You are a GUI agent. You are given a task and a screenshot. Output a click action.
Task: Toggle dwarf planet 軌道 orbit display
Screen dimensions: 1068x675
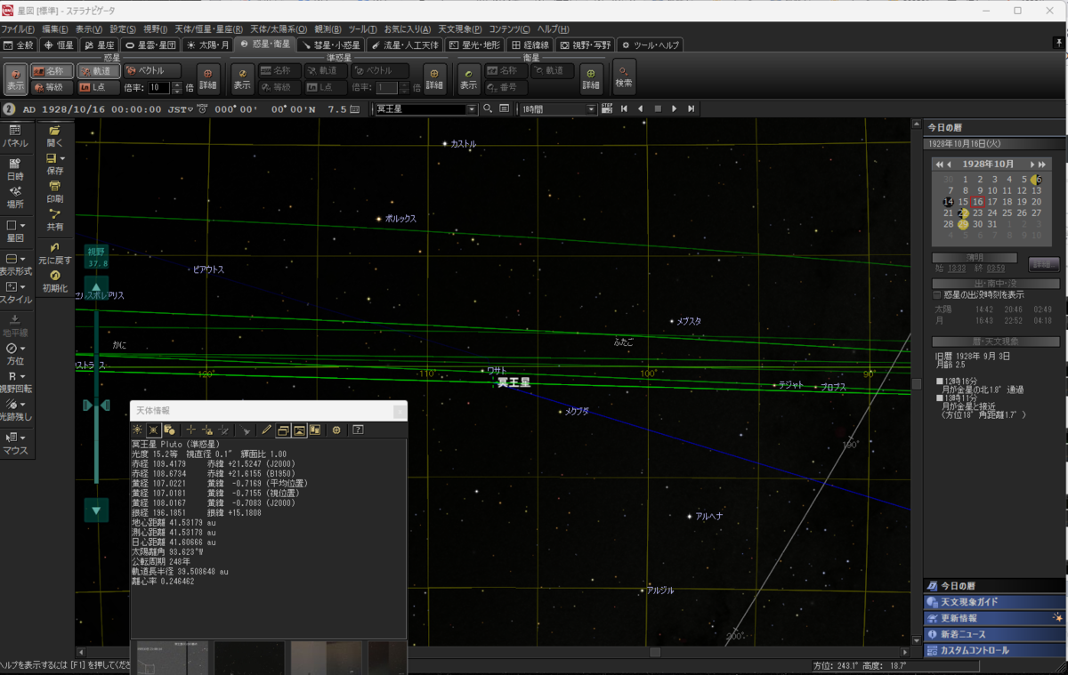click(x=325, y=71)
